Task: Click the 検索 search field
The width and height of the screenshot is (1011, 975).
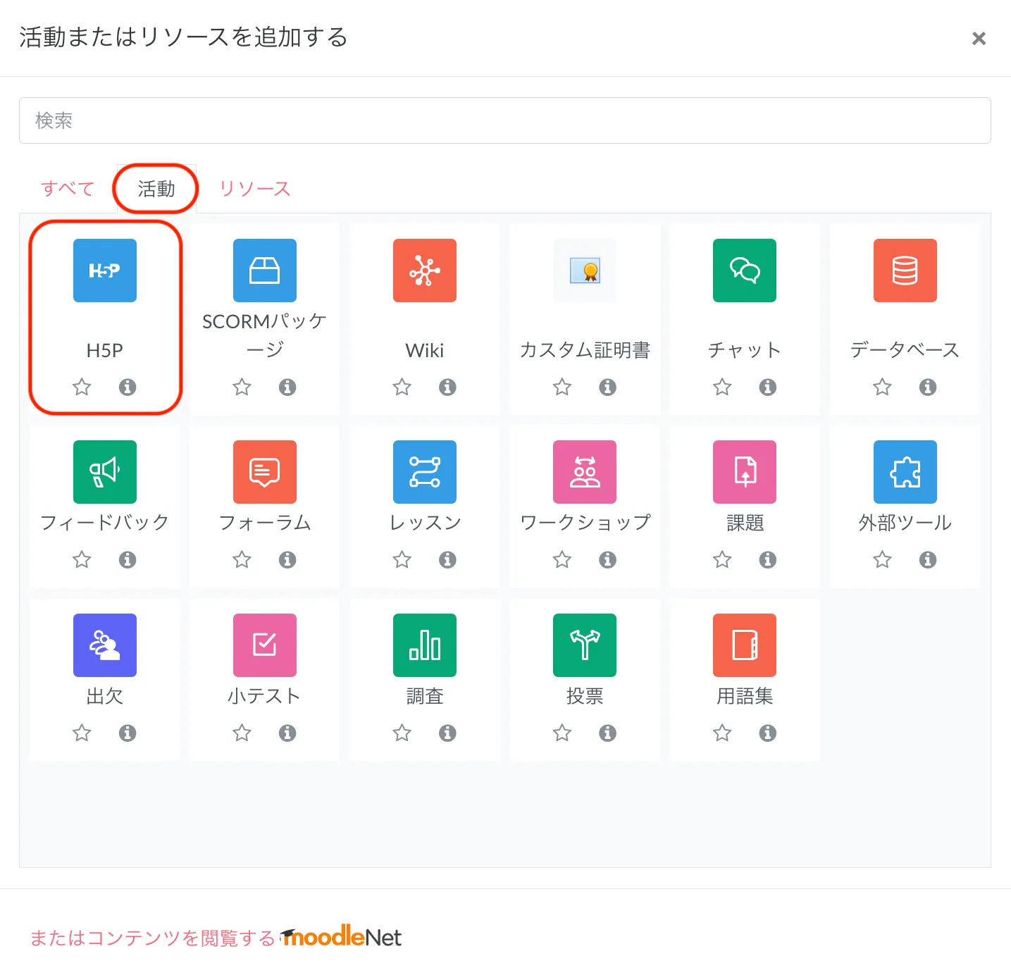Action: pyautogui.click(x=504, y=120)
